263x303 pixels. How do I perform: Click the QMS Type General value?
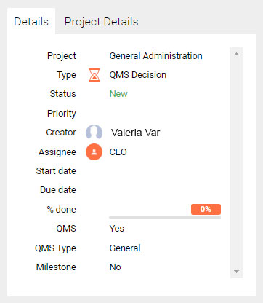coord(125,248)
